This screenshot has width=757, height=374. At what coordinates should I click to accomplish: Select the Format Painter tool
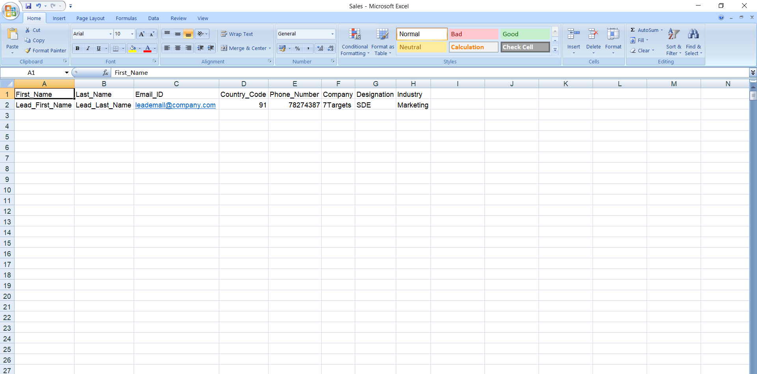[x=45, y=51]
